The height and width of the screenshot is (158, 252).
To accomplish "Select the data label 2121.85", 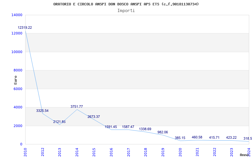I will pyautogui.click(x=60, y=122).
